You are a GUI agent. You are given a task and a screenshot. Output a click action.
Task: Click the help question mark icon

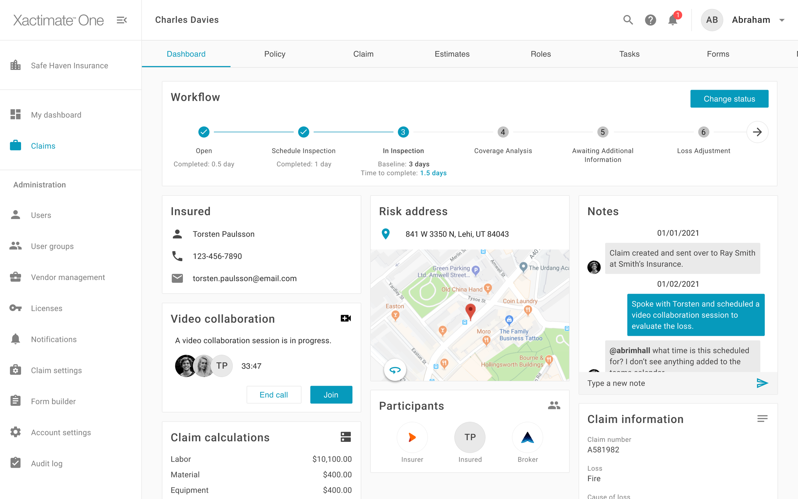point(650,20)
